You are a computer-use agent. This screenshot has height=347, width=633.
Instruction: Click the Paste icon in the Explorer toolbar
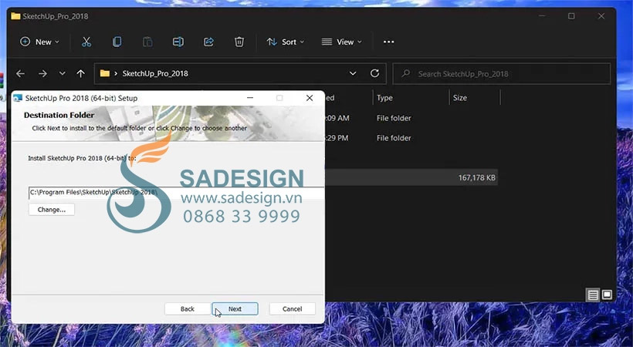[x=147, y=42]
